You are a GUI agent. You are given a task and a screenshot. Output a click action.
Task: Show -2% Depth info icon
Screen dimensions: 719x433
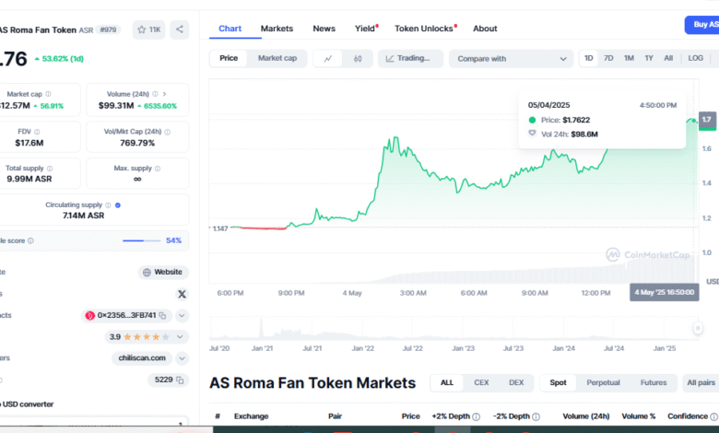pos(536,416)
